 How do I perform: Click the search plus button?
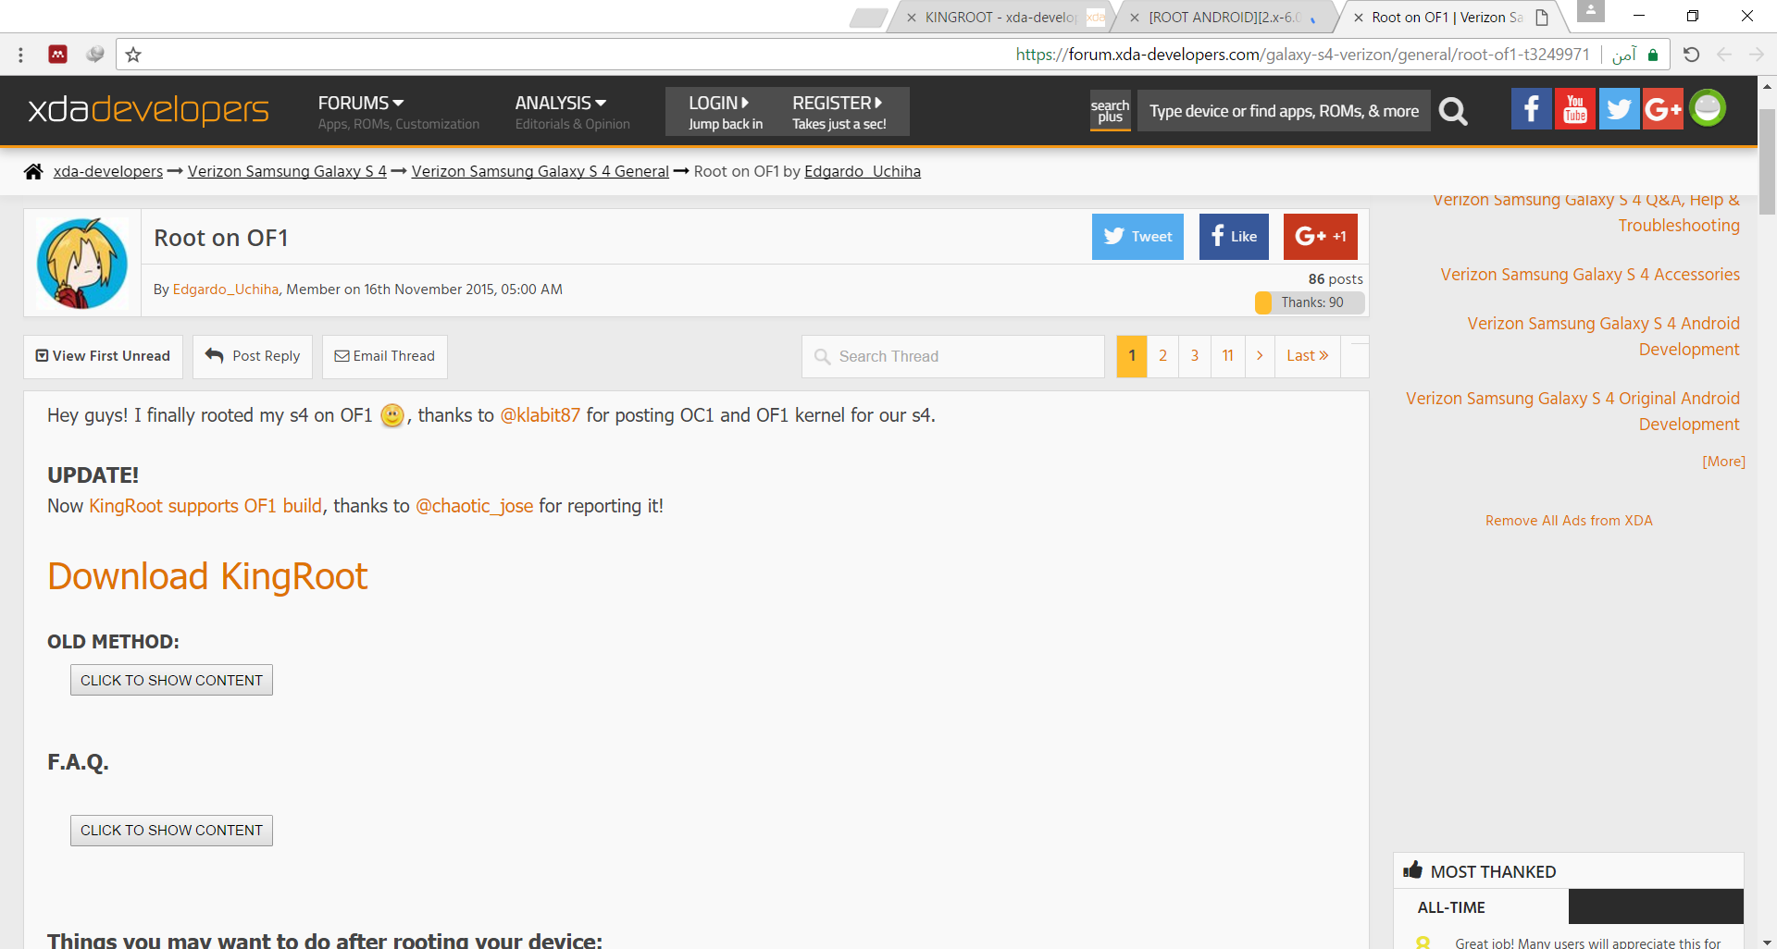1110,111
